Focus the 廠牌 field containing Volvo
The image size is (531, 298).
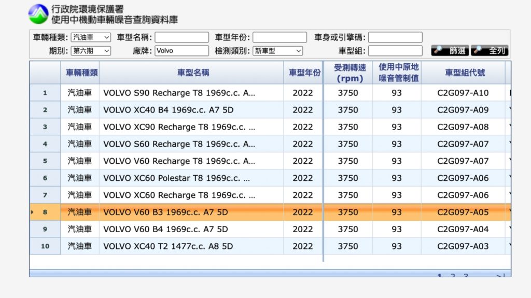[x=181, y=51]
